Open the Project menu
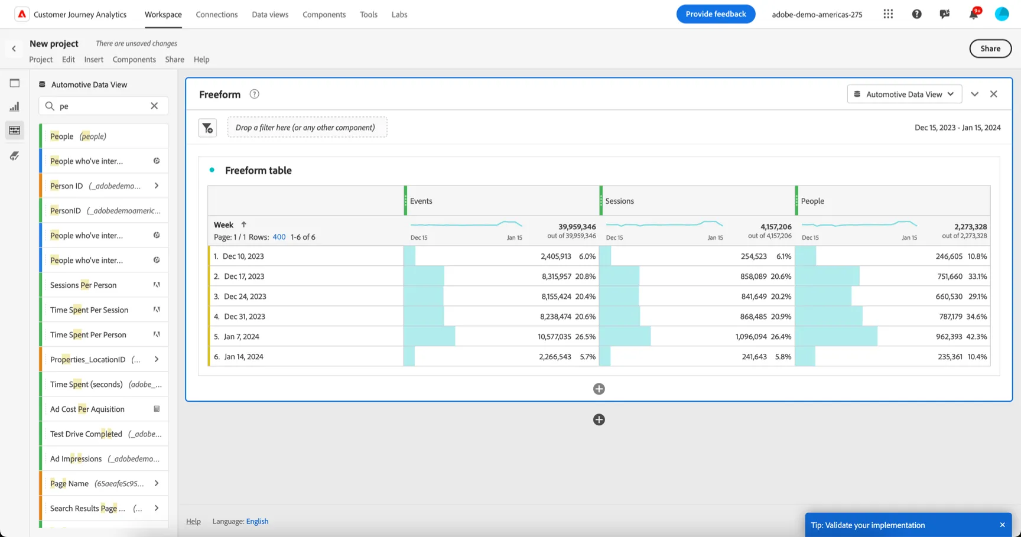Screen dimensions: 1021x537 tap(41, 59)
